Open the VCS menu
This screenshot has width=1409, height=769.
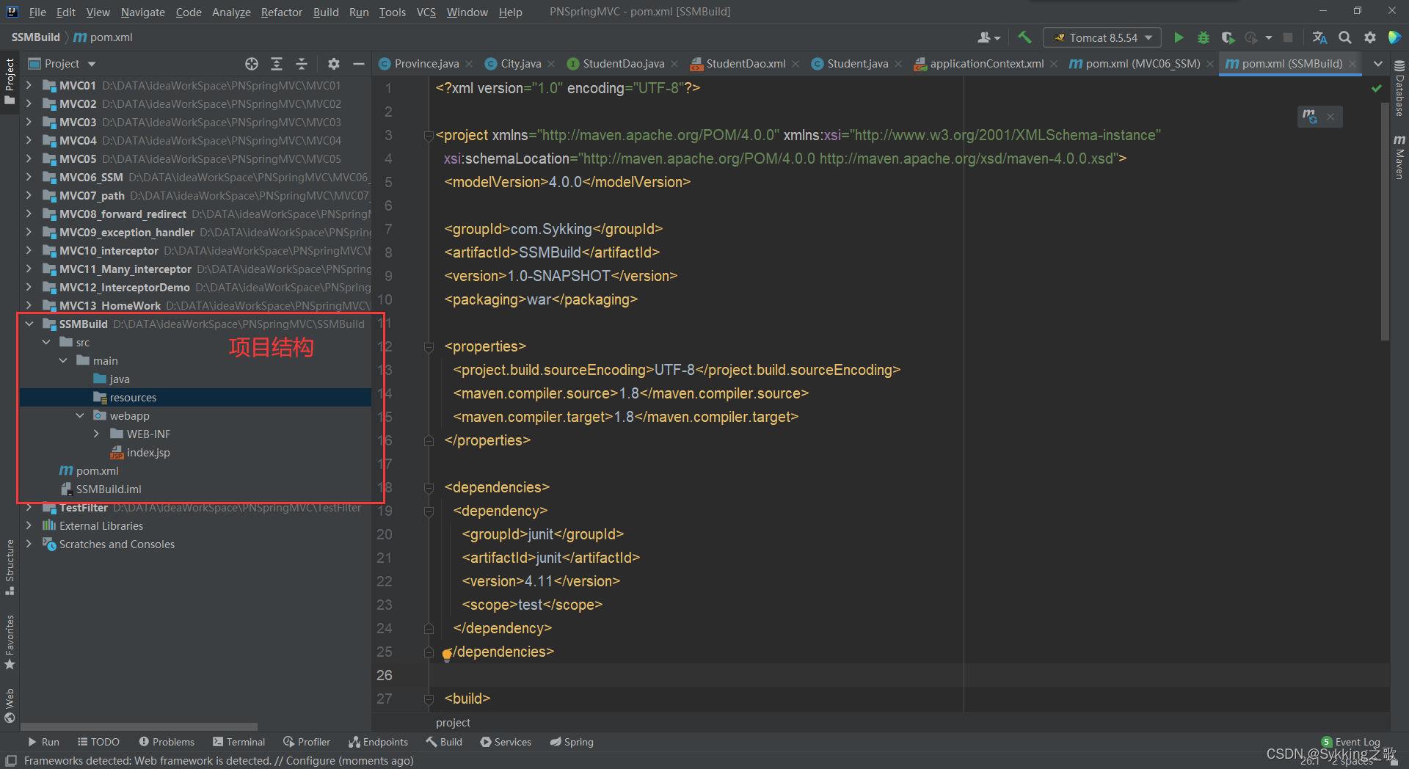(x=426, y=12)
